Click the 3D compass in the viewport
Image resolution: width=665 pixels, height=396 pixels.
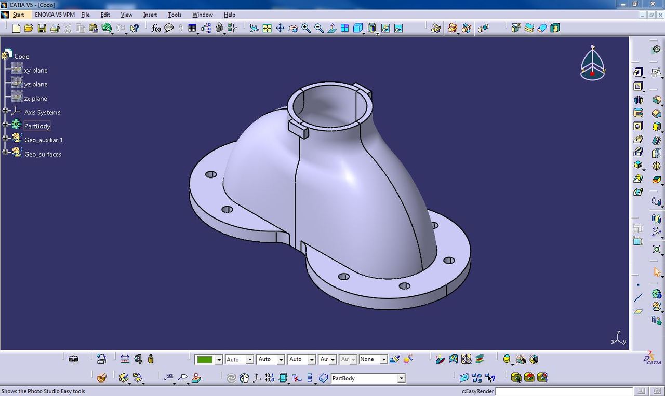click(592, 63)
